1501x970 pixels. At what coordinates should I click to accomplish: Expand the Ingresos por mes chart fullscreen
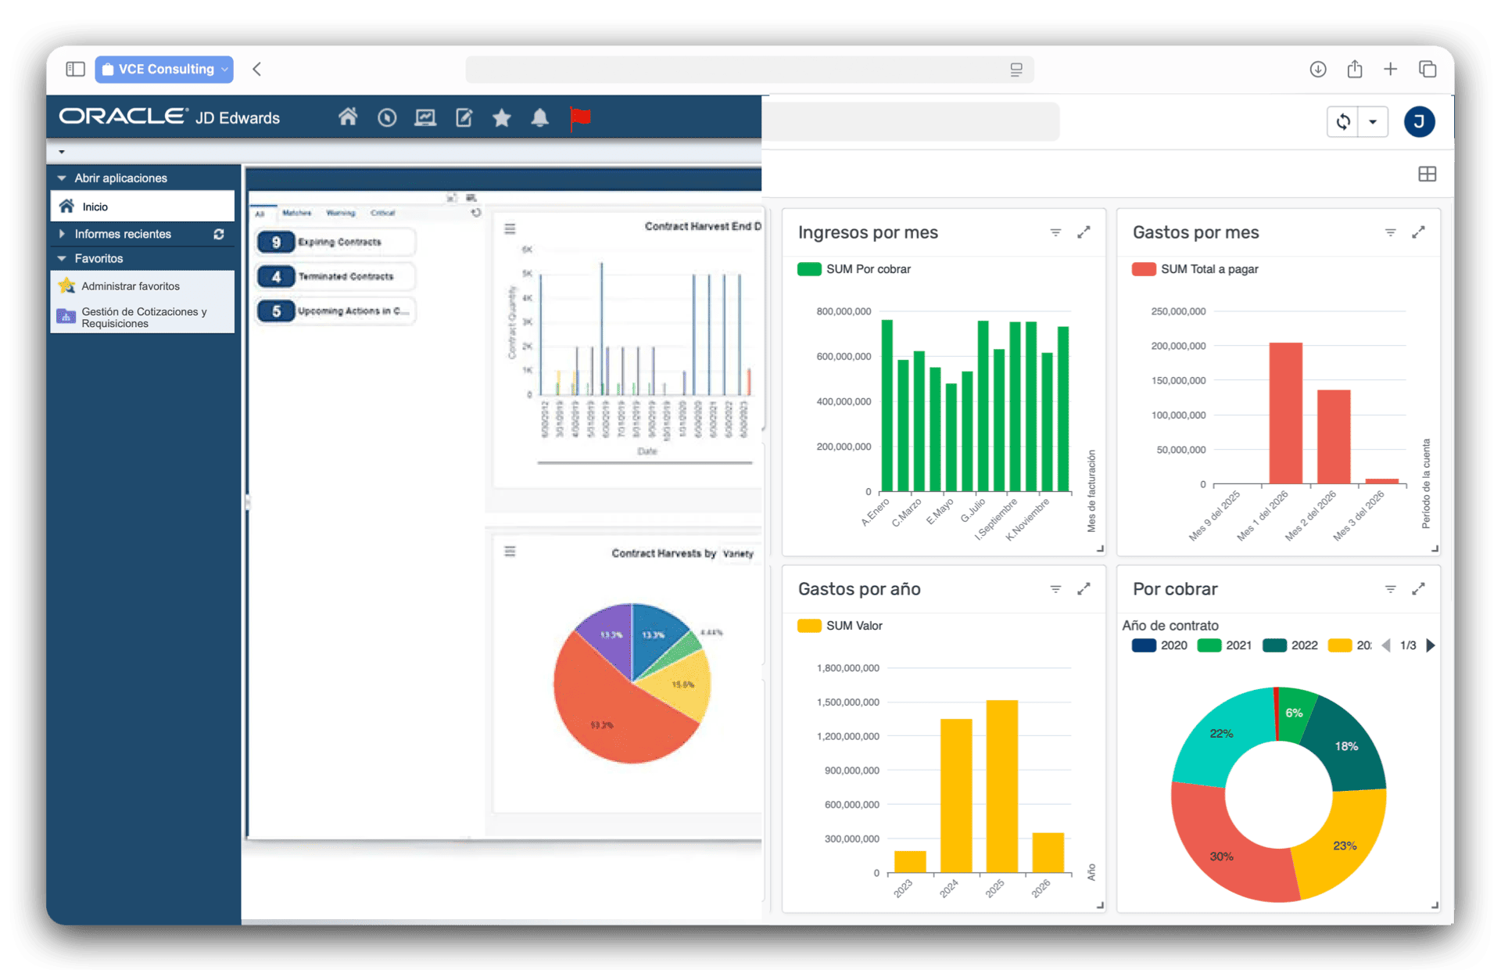coord(1084,232)
